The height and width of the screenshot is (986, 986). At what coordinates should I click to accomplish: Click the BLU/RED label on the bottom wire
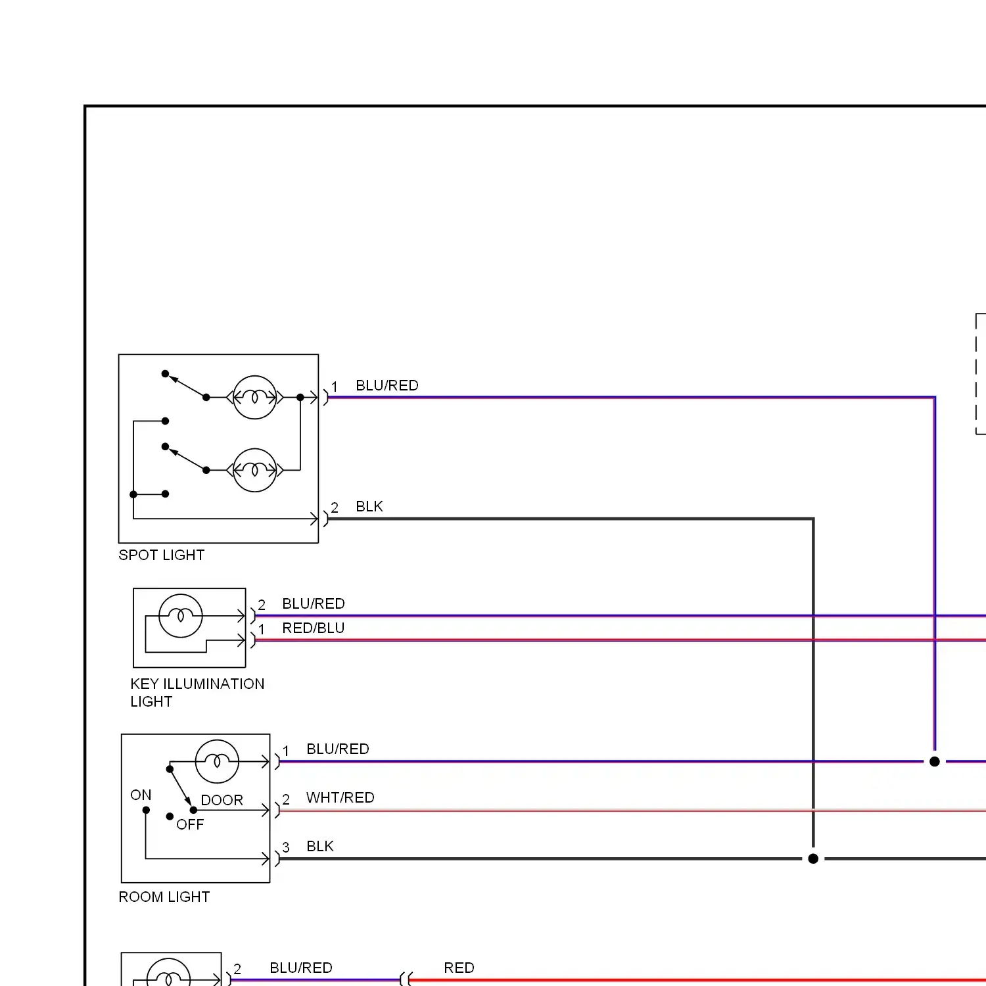click(x=301, y=968)
